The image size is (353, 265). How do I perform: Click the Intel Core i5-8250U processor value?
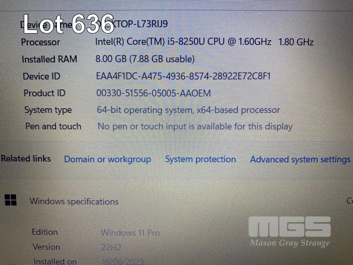click(204, 42)
